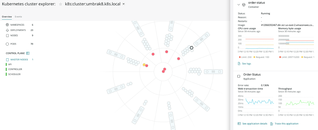Click the Scheduler control plane status item
This screenshot has height=130, width=318.
14,74
